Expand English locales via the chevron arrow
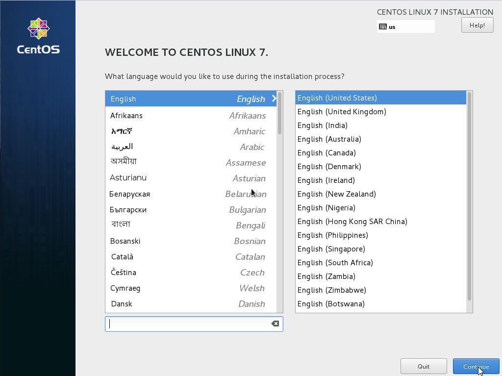This screenshot has width=502, height=376. [275, 99]
